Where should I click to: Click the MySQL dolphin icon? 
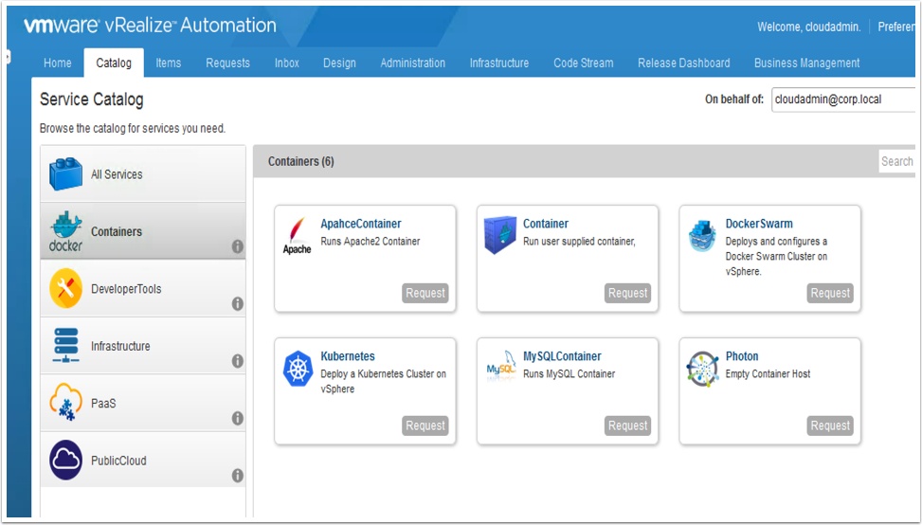(500, 366)
